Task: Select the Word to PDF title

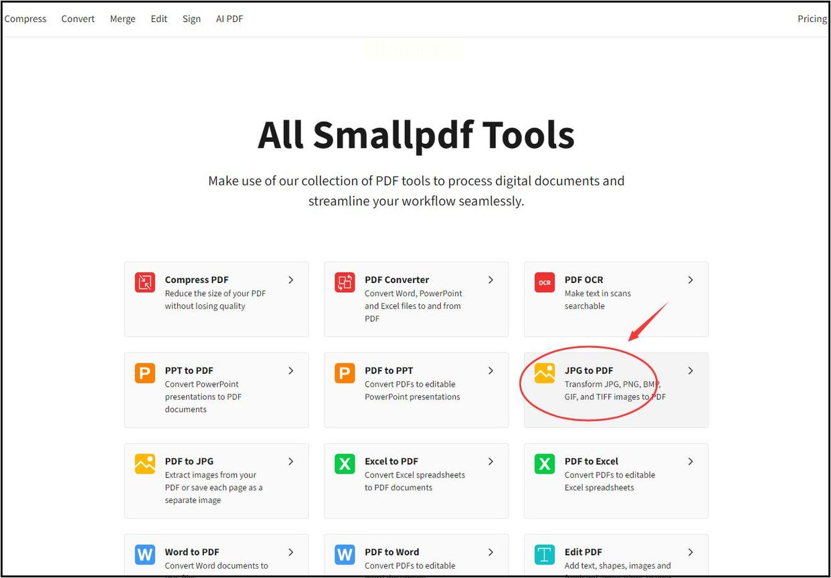Action: point(192,552)
